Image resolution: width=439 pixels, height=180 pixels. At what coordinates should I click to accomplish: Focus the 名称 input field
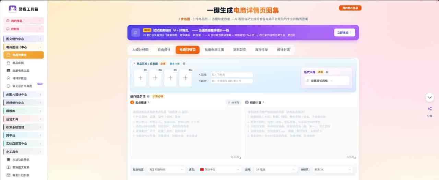[x=231, y=81]
